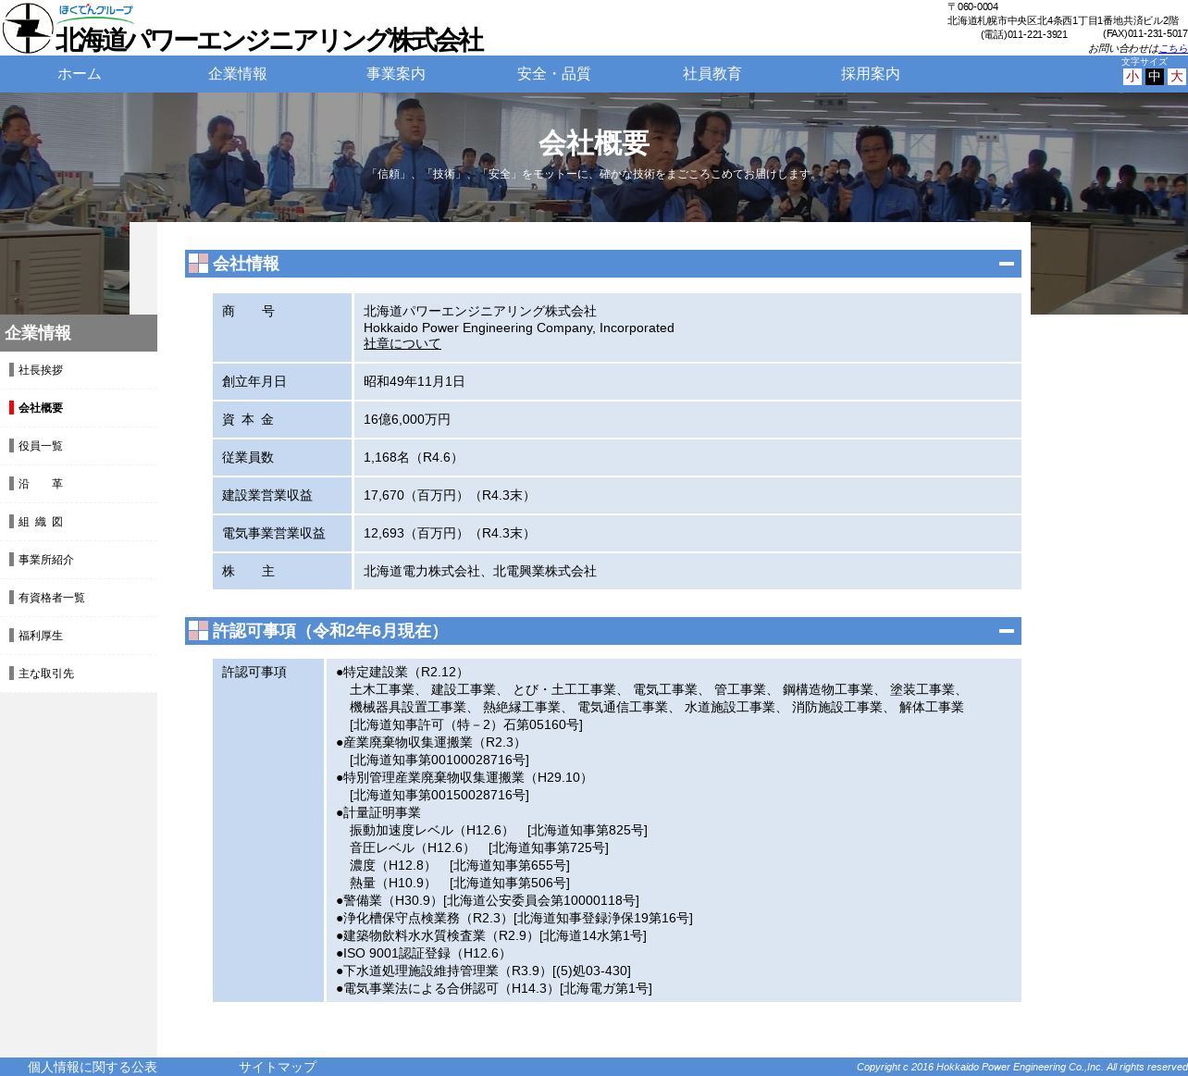This screenshot has height=1076, width=1188.
Task: Click the 産業廃棄物収集運搬業（R2.3） line
Action: coord(431,742)
